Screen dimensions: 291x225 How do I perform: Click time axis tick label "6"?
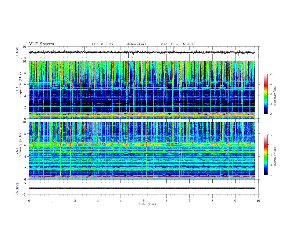click(166, 201)
